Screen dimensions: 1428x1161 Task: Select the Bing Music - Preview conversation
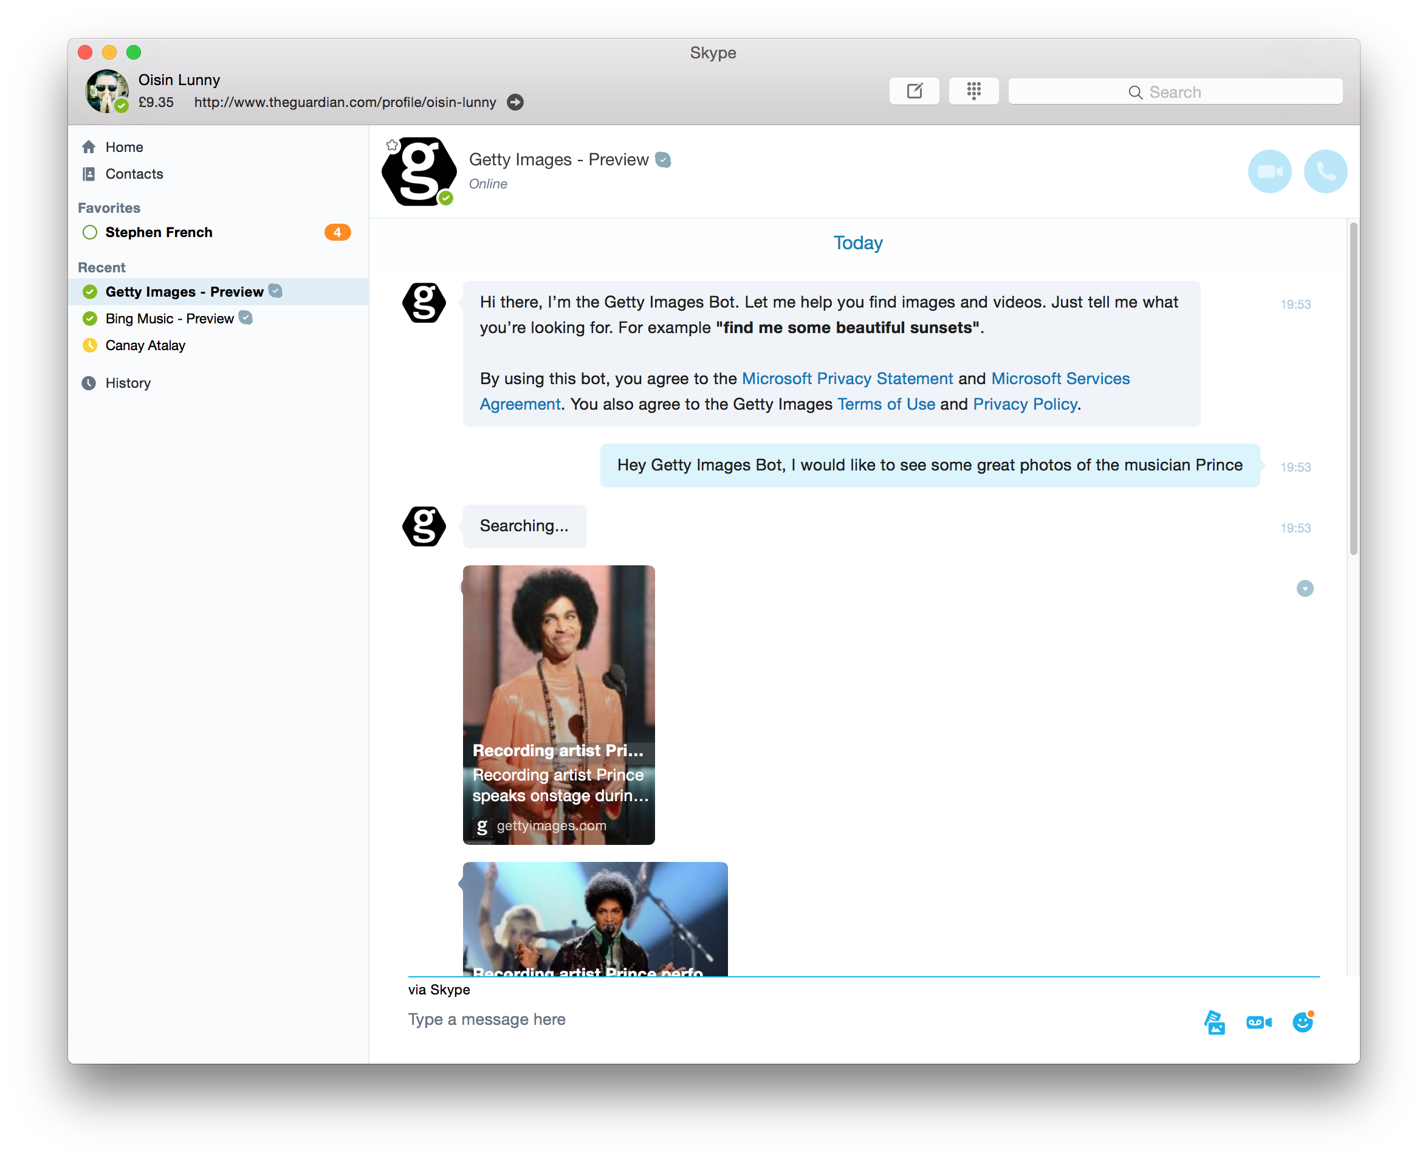click(x=218, y=319)
